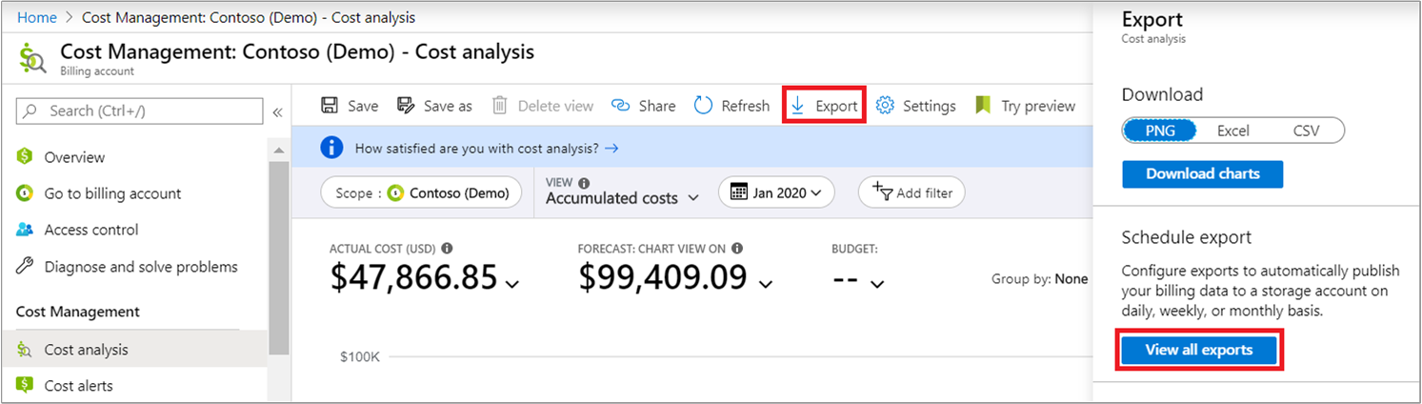Viewport: 1422px width, 404px height.
Task: Select Excel download format
Action: click(1232, 131)
